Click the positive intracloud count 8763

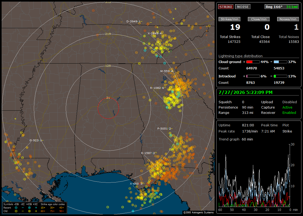point(251,83)
